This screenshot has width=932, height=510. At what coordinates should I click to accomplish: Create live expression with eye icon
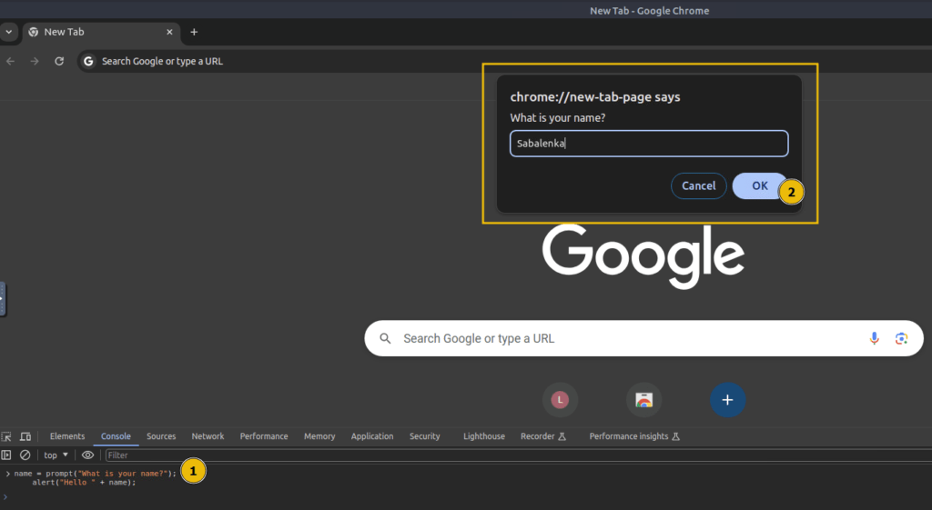tap(87, 455)
